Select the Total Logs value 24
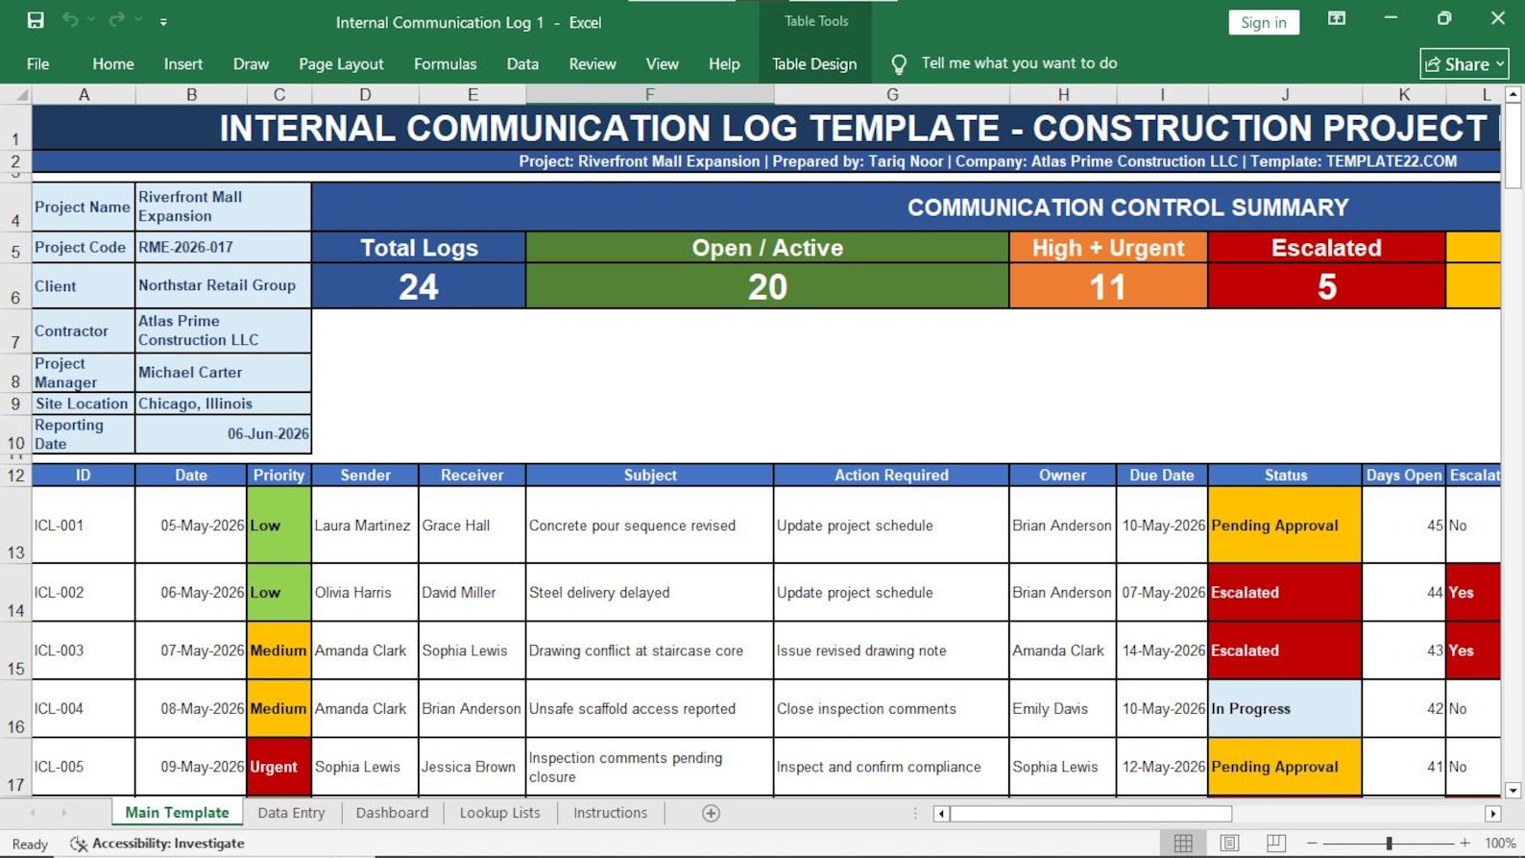The height and width of the screenshot is (858, 1525). click(419, 286)
